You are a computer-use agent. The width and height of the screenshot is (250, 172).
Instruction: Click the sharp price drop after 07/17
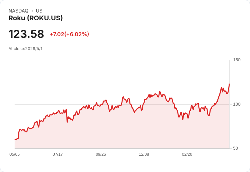tap(67, 116)
